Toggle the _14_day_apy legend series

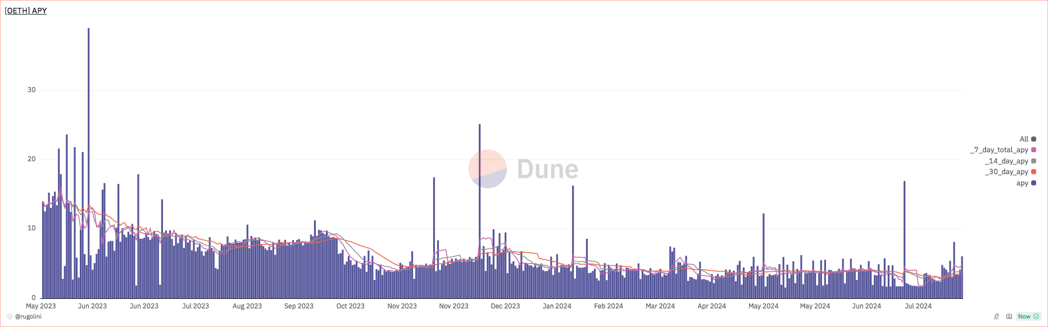(1007, 161)
